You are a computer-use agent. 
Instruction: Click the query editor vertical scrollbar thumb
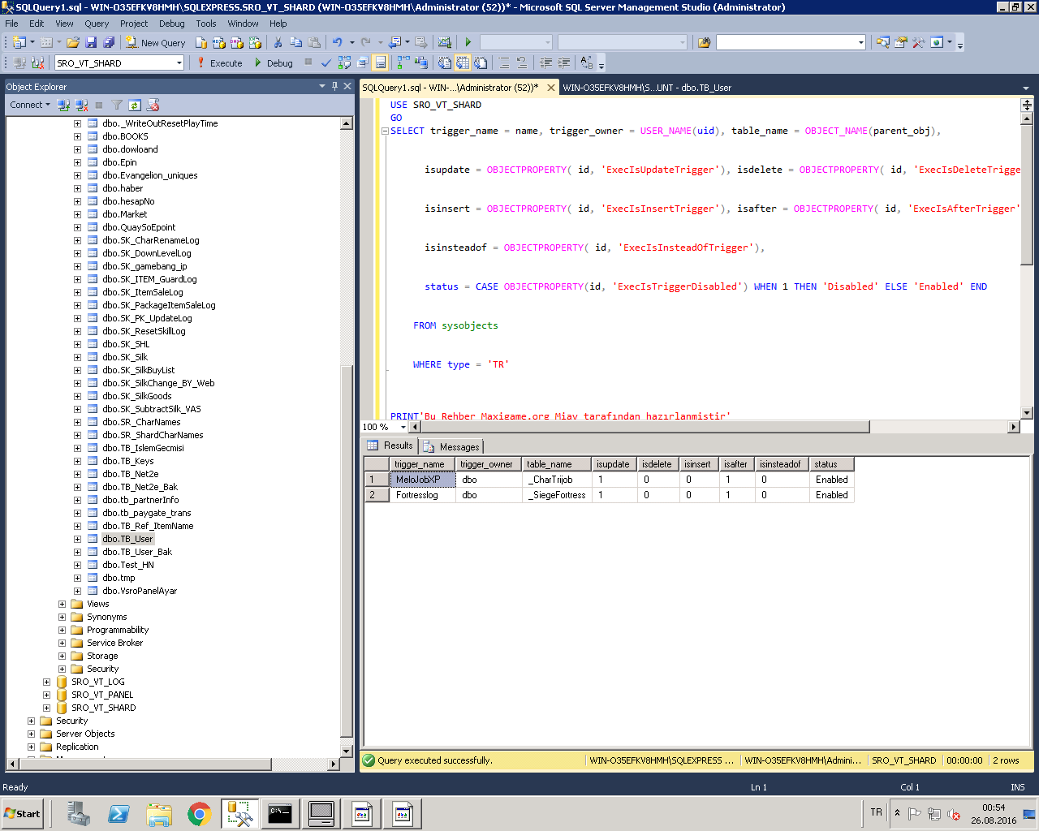1026,195
